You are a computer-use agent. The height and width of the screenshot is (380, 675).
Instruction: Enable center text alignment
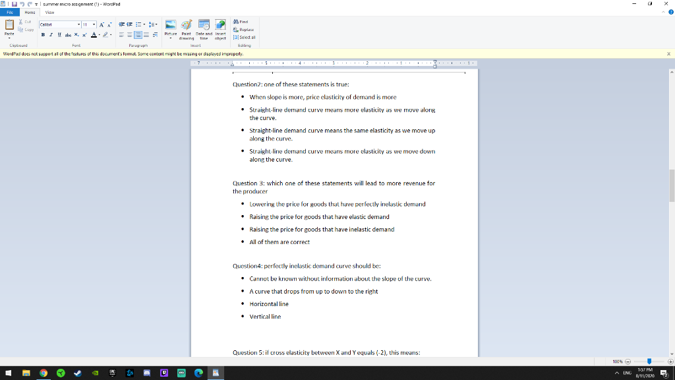tap(129, 36)
